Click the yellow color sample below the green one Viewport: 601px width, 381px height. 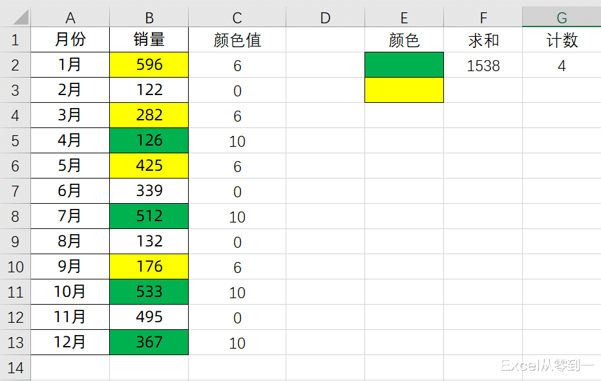point(403,91)
